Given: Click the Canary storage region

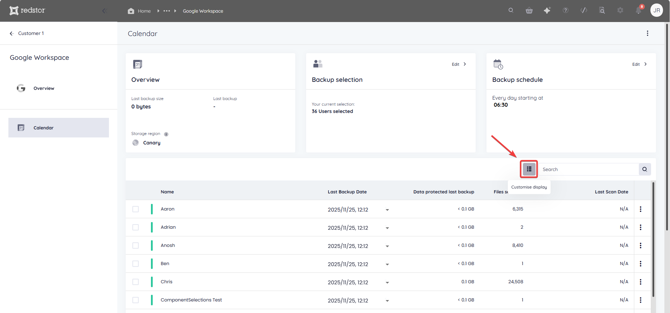Looking at the screenshot, I should click(x=152, y=143).
